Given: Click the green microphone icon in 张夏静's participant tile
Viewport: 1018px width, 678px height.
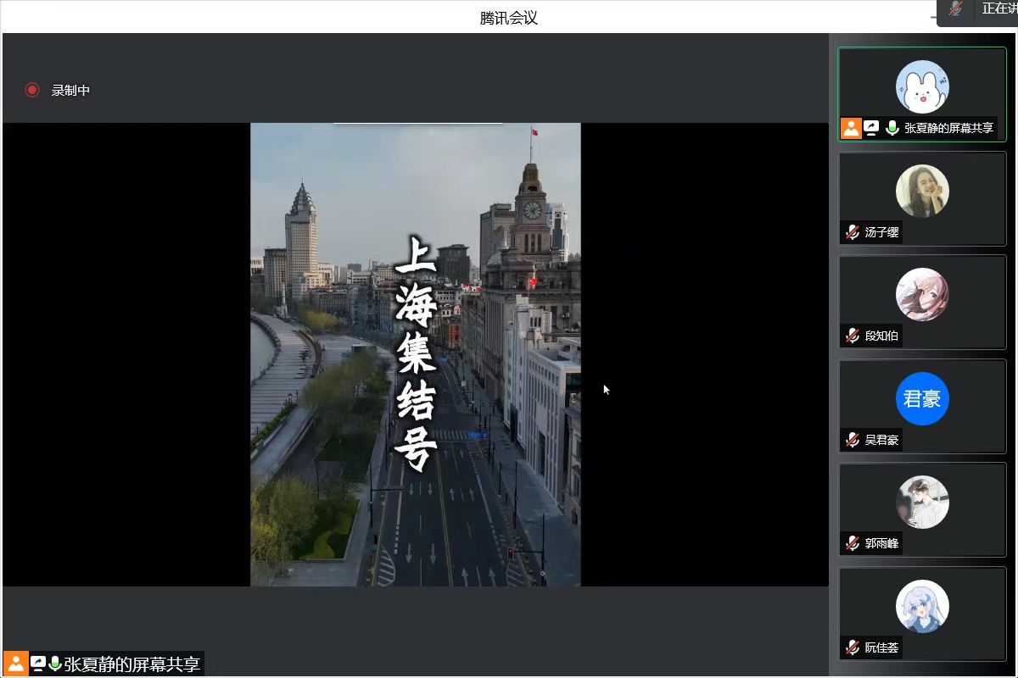Looking at the screenshot, I should 892,128.
